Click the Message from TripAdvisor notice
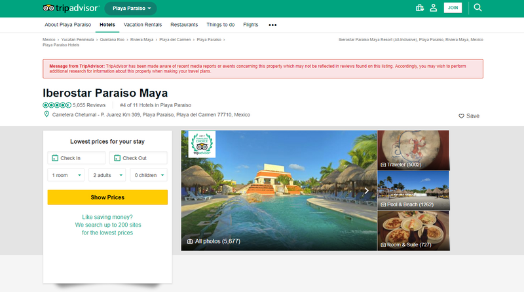The image size is (524, 292). click(263, 69)
